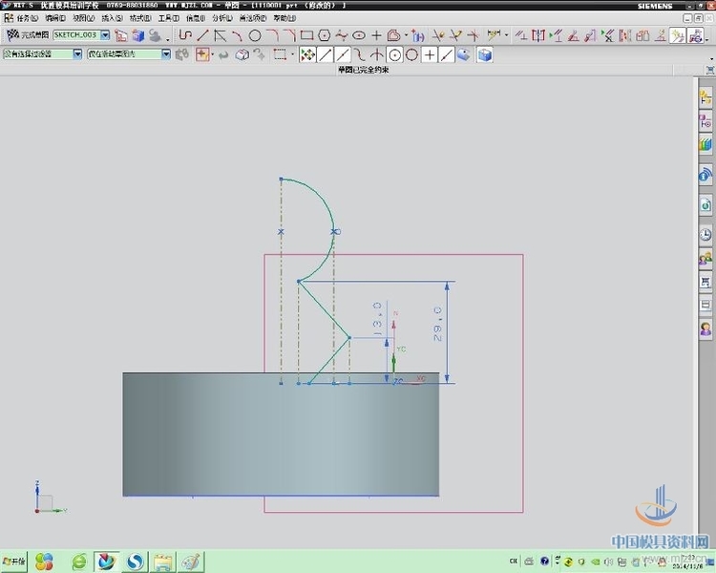The height and width of the screenshot is (573, 716).
Task: Toggle the arc center snap point option
Action: click(x=394, y=54)
